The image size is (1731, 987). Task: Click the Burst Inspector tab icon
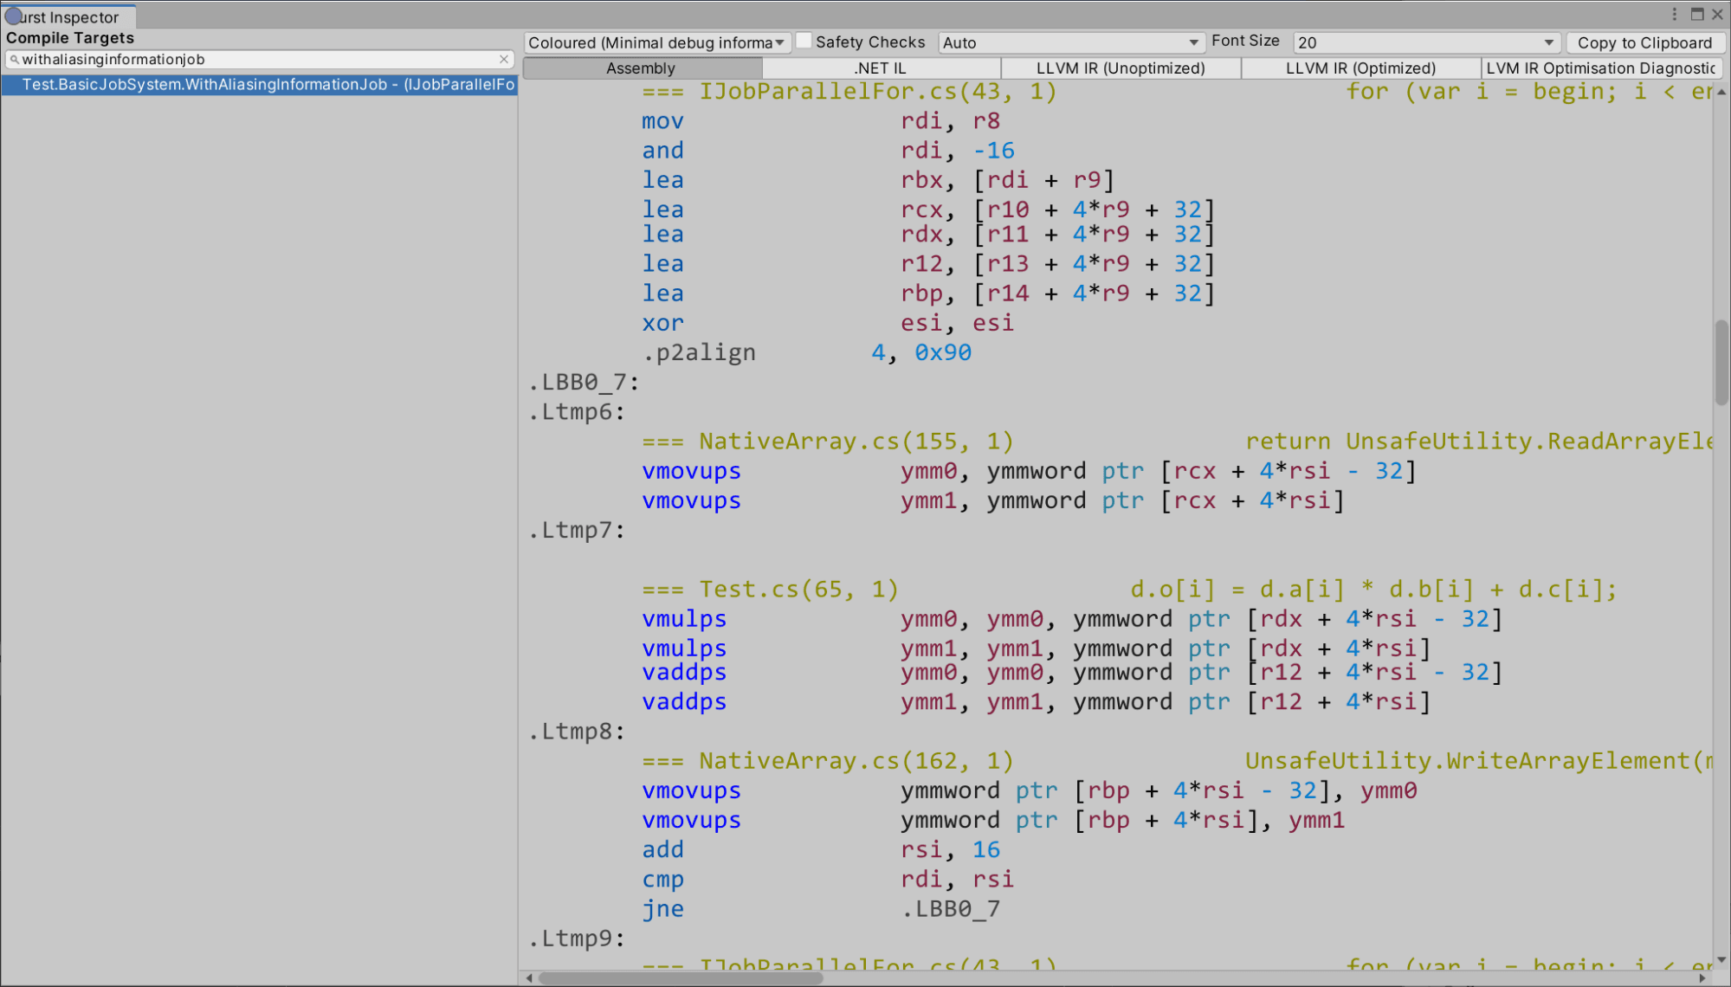[12, 16]
